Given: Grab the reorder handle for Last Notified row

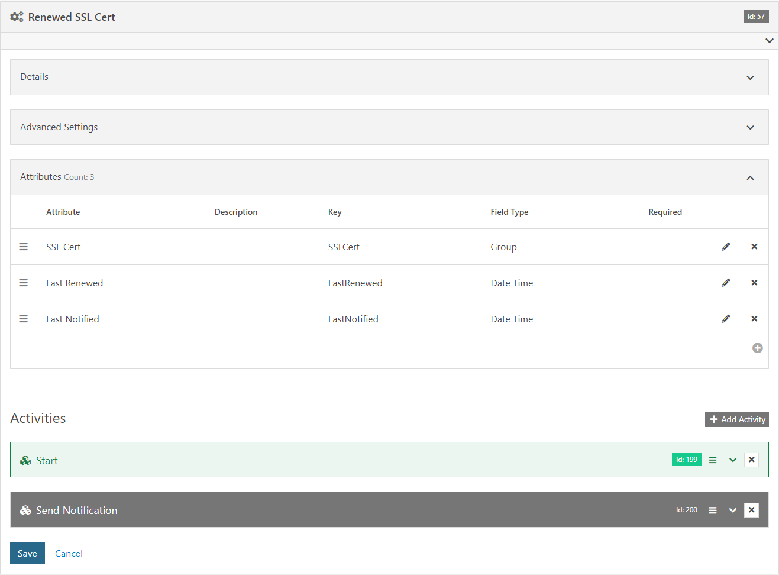Looking at the screenshot, I should (x=24, y=319).
